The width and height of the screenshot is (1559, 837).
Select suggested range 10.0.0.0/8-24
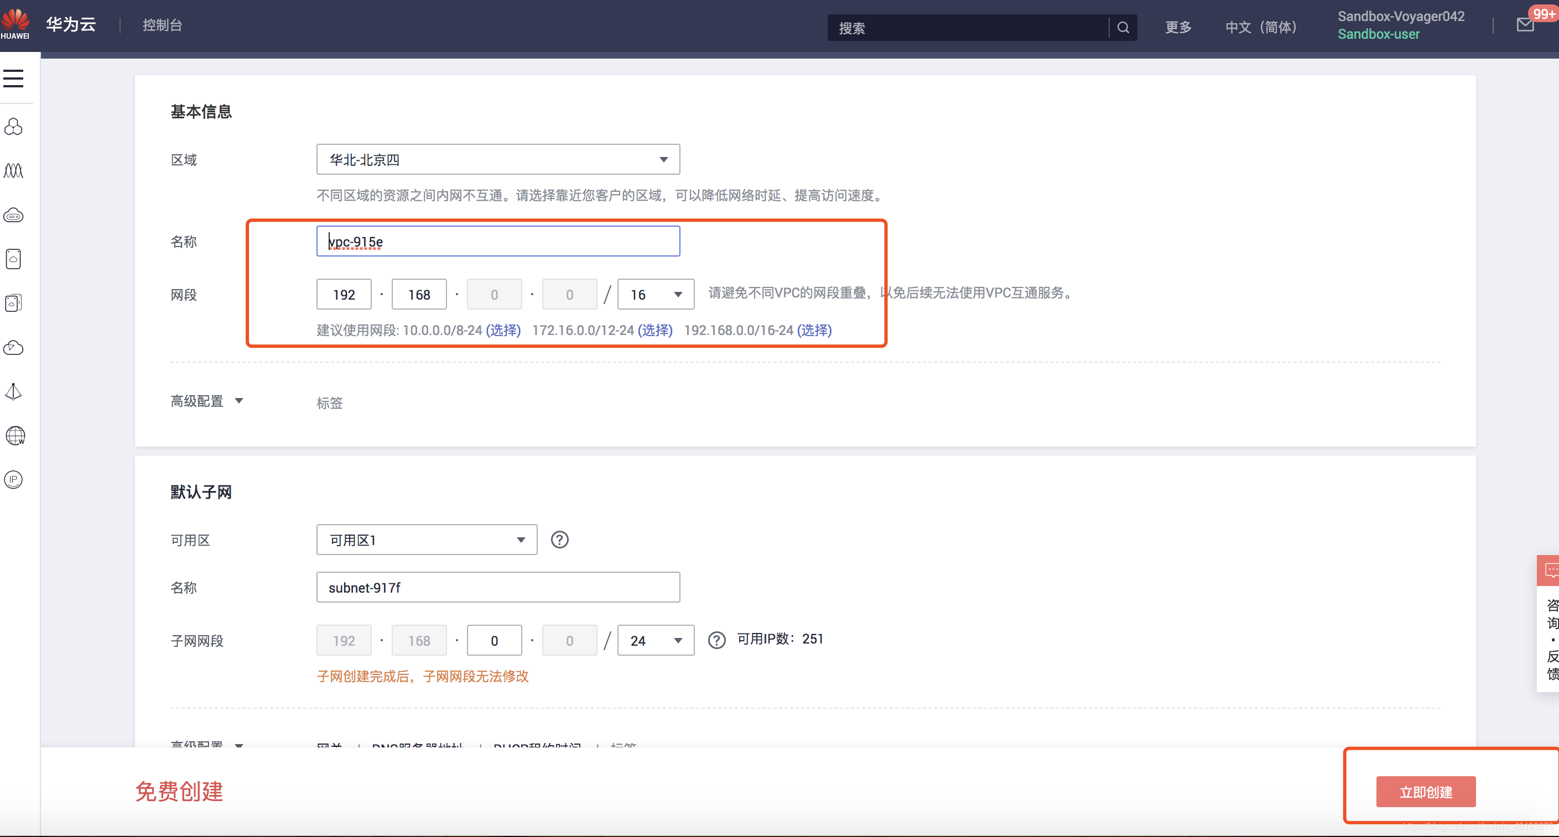click(503, 330)
